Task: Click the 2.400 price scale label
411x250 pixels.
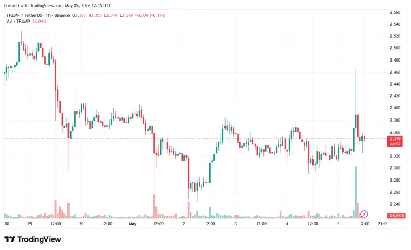Action: click(x=395, y=108)
